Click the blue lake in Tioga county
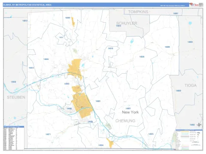Viewport: 206px width, 154px height. pyautogui.click(x=190, y=23)
